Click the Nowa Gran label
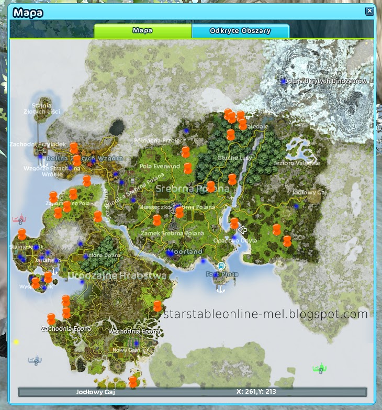 pyautogui.click(x=127, y=350)
